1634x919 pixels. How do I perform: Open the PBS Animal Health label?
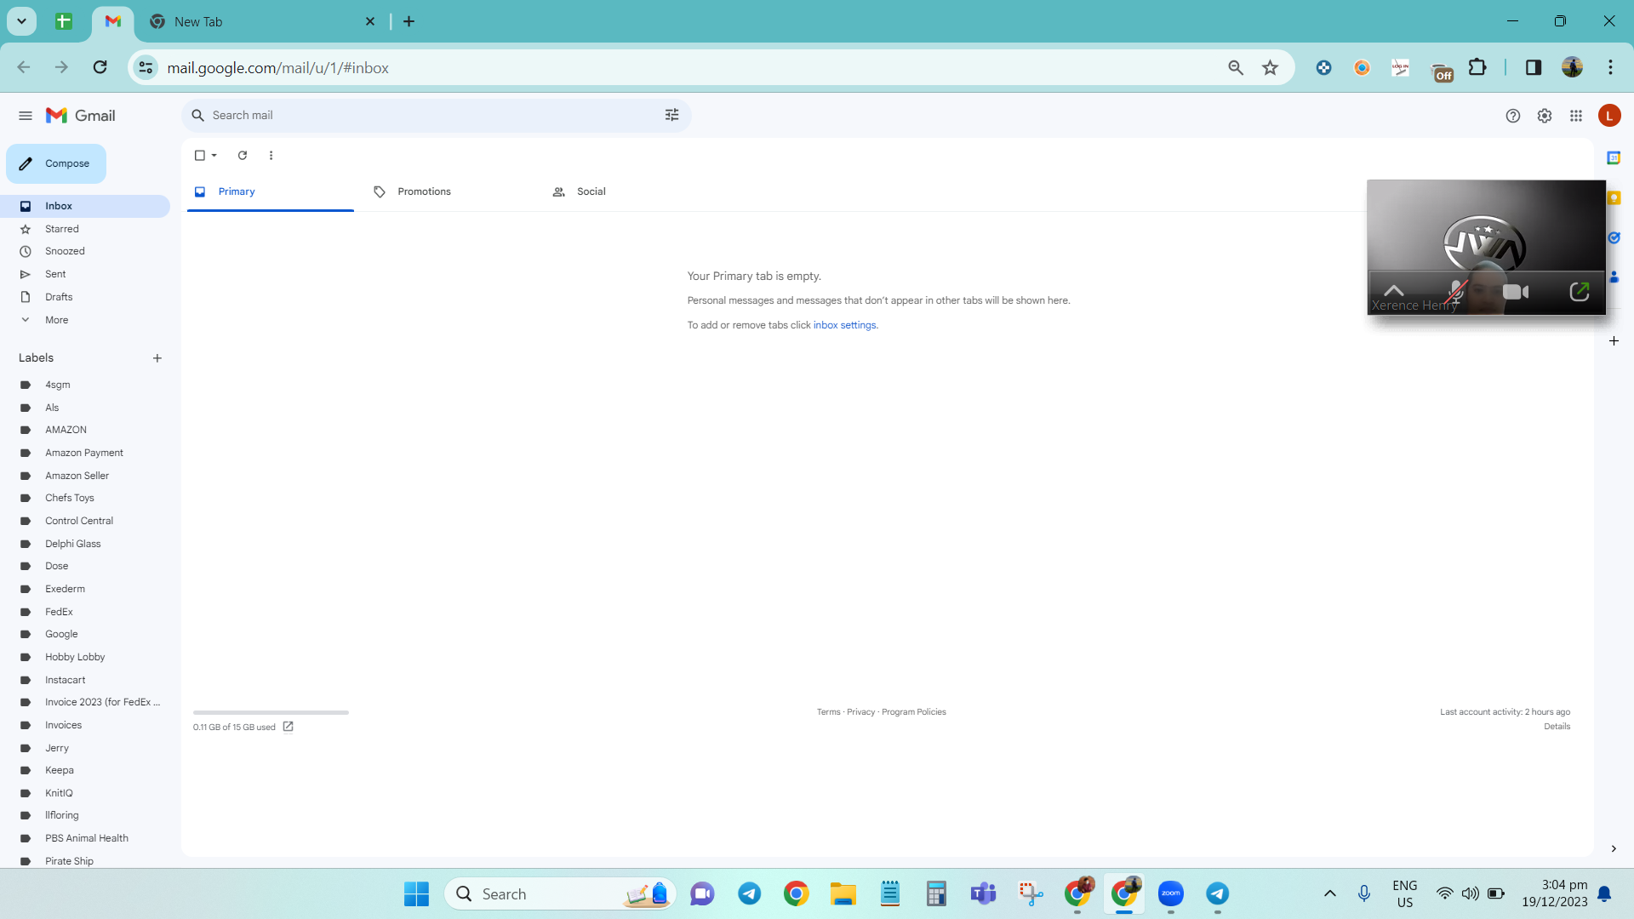pyautogui.click(x=85, y=838)
